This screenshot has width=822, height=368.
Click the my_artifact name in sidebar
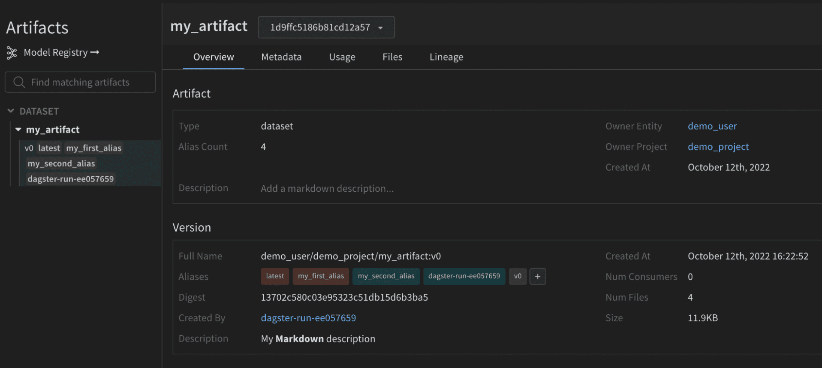53,129
